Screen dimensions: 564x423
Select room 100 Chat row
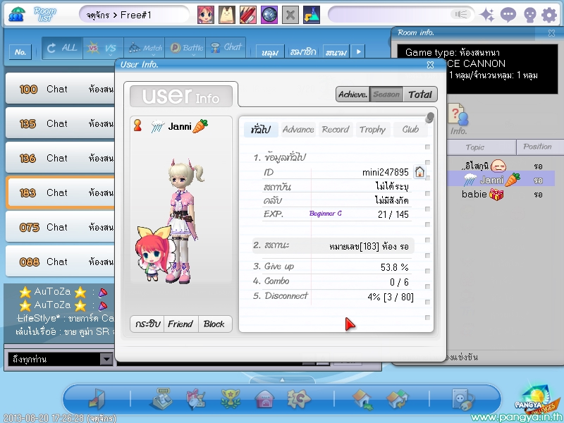61,89
